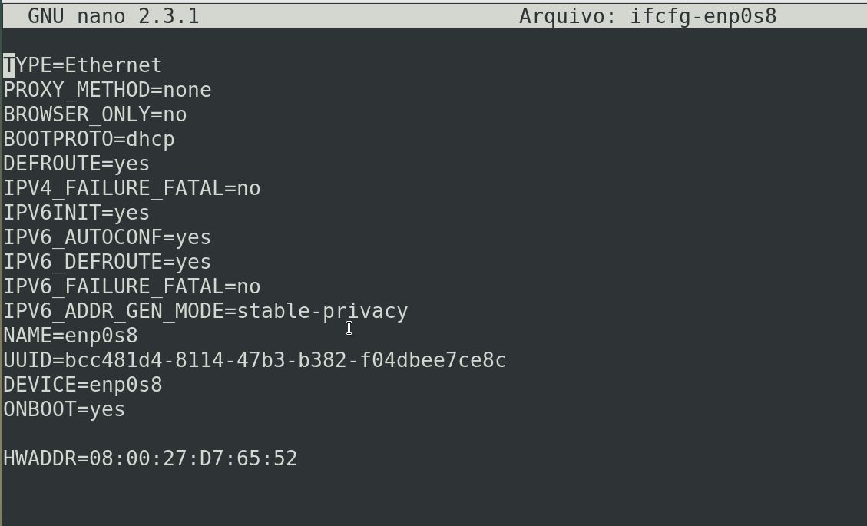
Task: Click the IPV6_AUTOCONF=yes line
Action: coord(108,237)
